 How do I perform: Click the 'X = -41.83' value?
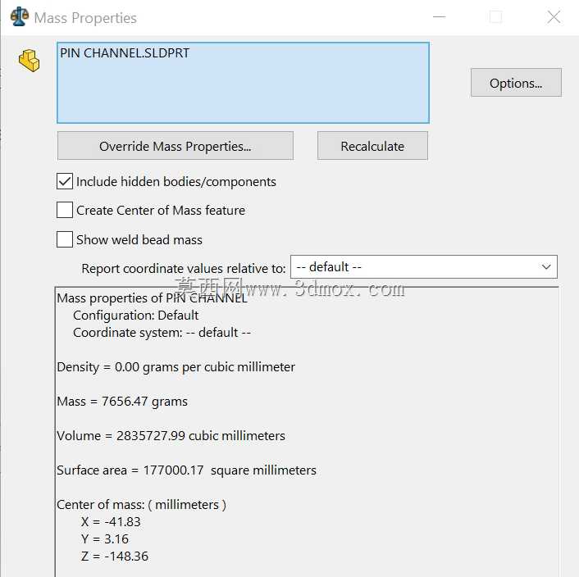pos(111,522)
